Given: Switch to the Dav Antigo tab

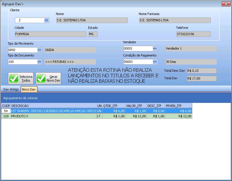Looking at the screenshot, I should coord(11,89).
